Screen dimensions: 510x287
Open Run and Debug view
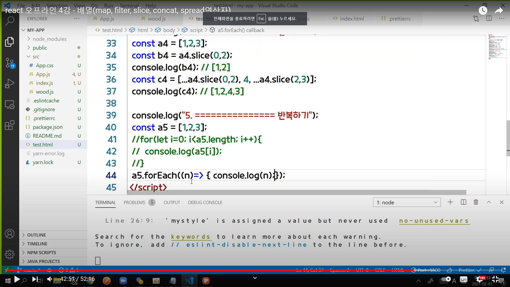click(10, 83)
